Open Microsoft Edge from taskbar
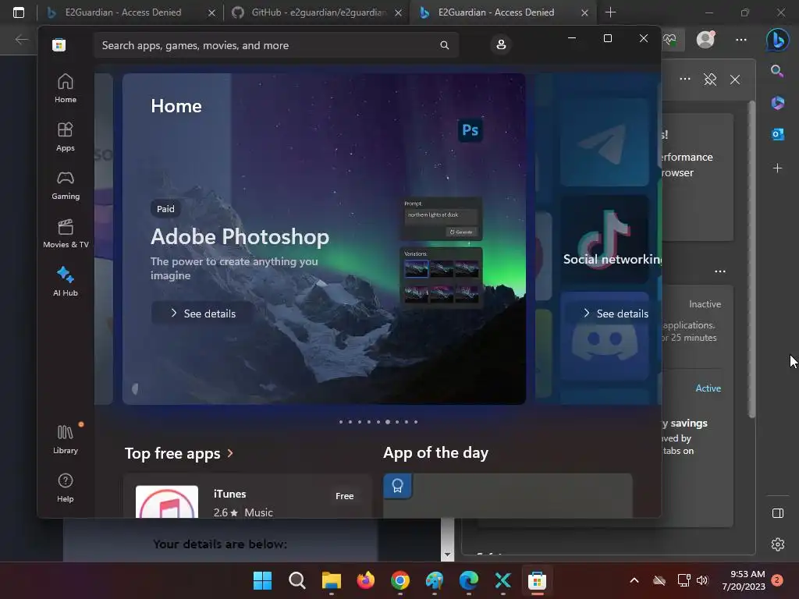Viewport: 799px width, 599px height. pyautogui.click(x=468, y=580)
